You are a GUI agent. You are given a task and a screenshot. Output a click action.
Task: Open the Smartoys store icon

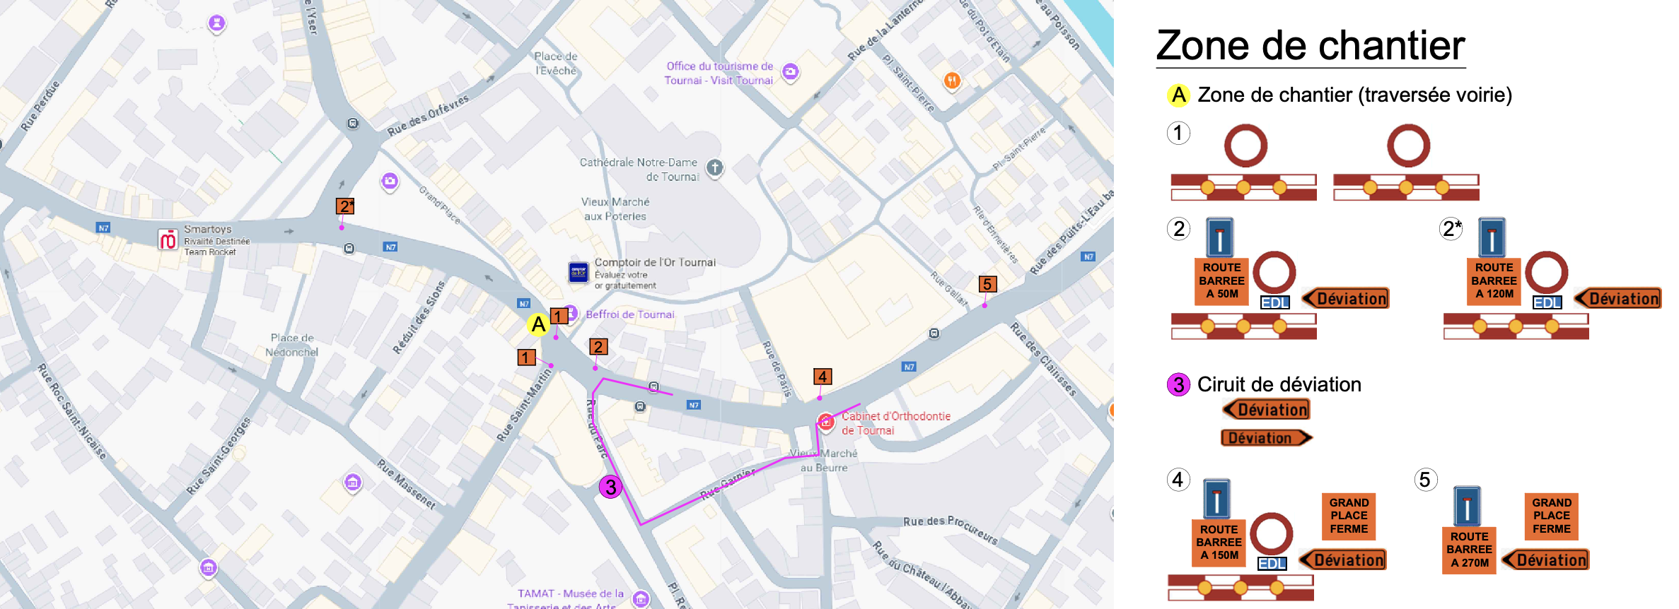168,240
